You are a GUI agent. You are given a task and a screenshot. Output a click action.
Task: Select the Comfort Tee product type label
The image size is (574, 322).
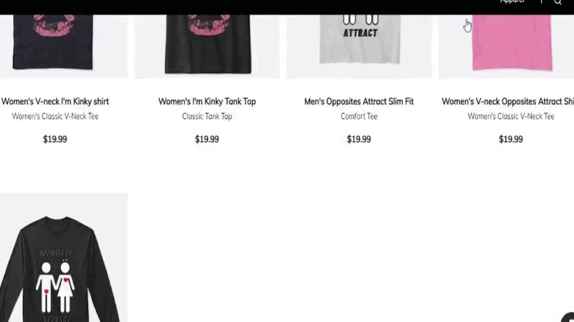point(359,116)
